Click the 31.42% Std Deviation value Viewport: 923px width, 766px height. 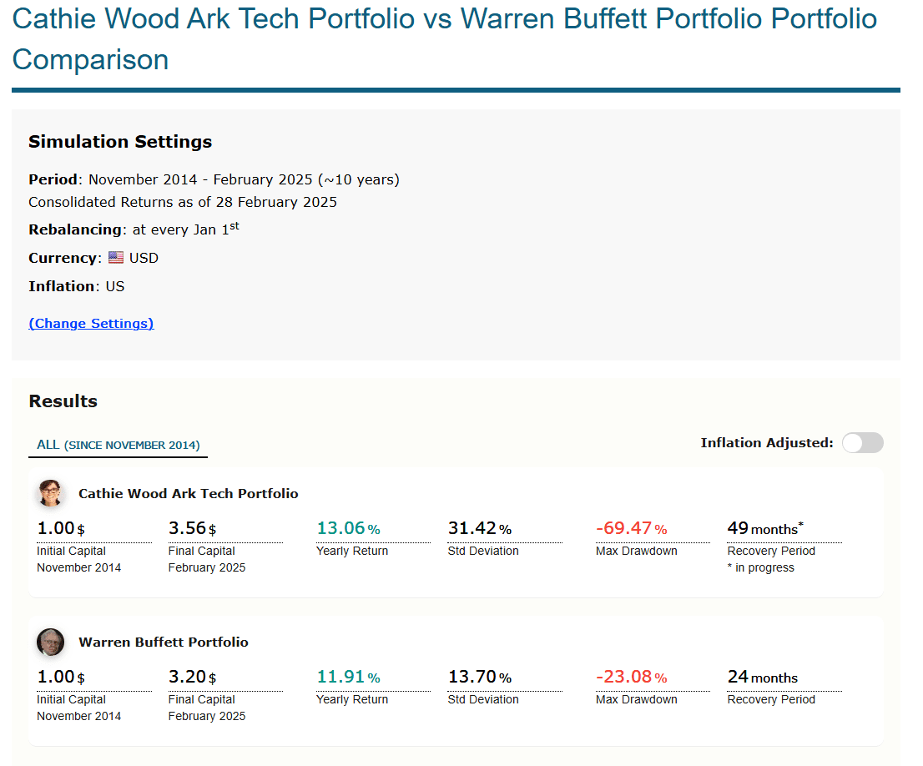480,528
